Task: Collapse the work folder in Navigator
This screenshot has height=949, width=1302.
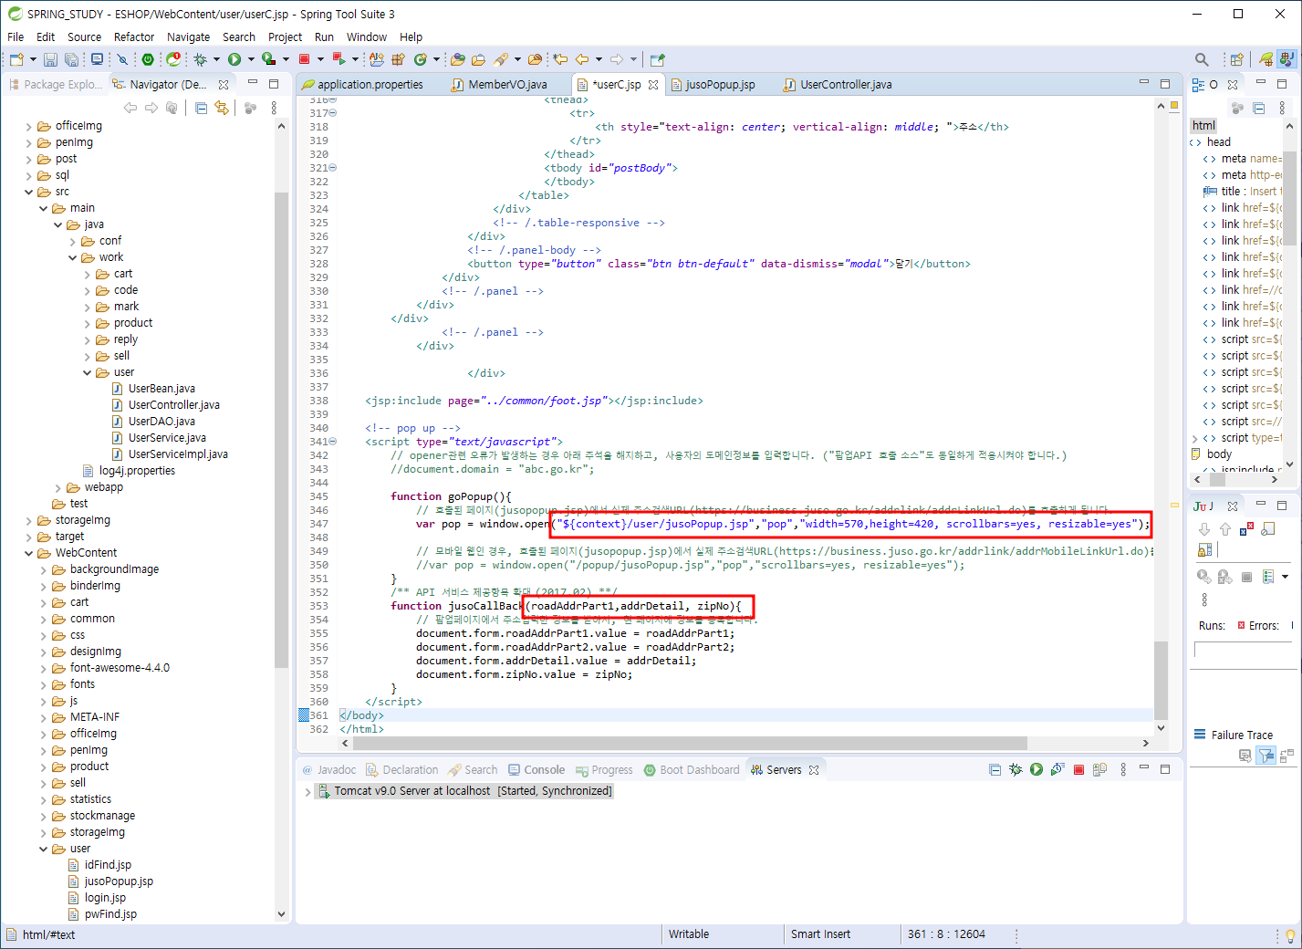Action: tap(73, 257)
